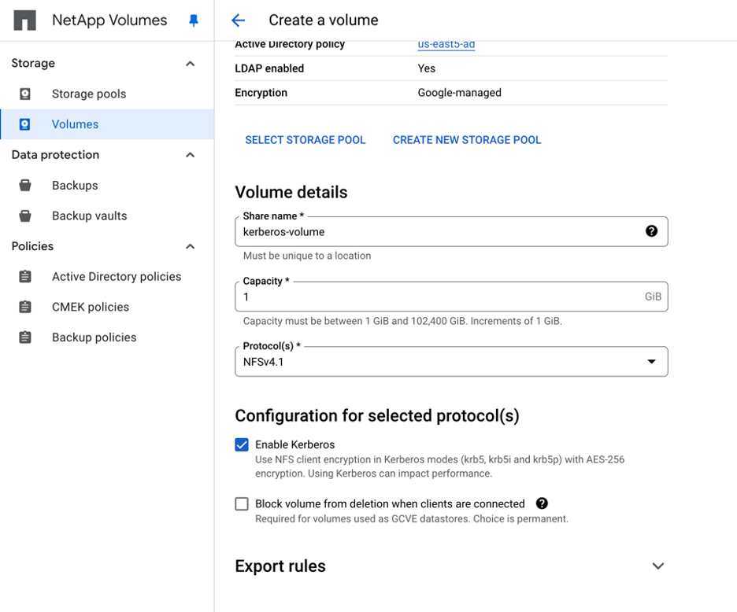
Task: Click the back arrow icon
Action: tap(239, 20)
